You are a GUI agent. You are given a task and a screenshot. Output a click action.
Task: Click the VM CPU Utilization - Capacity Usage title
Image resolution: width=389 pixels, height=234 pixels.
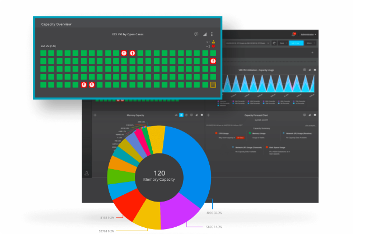256,70
